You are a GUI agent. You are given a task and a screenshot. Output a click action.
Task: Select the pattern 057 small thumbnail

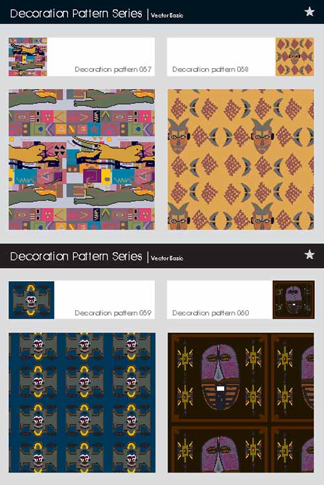click(28, 57)
